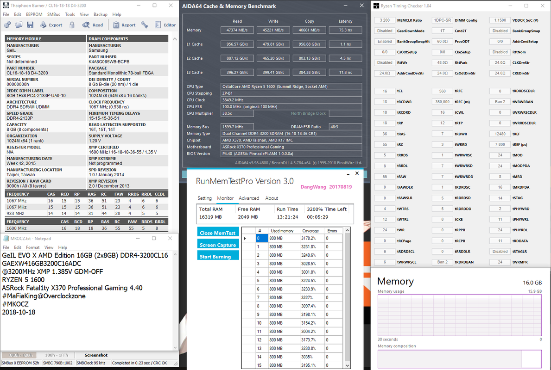Click the Screen Capture button

[218, 245]
